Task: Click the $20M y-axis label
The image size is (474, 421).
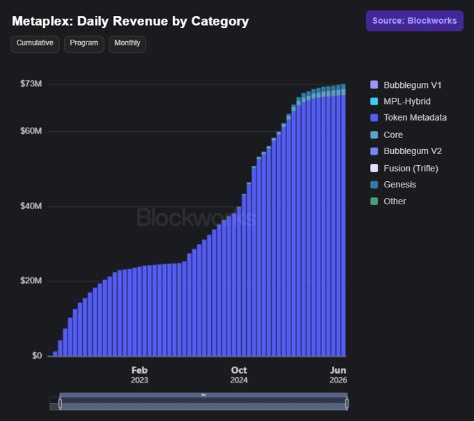Action: tap(31, 280)
